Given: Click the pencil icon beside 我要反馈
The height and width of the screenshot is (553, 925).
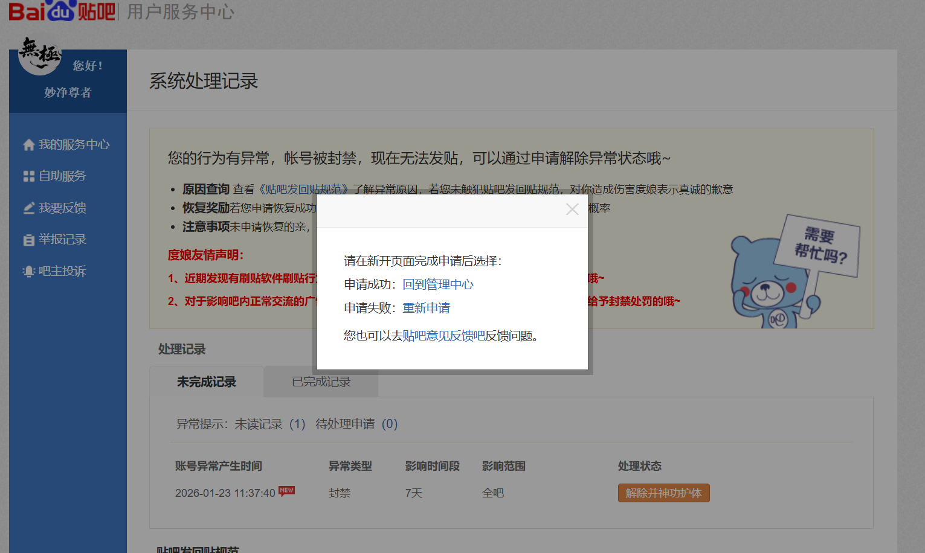Looking at the screenshot, I should [x=28, y=208].
